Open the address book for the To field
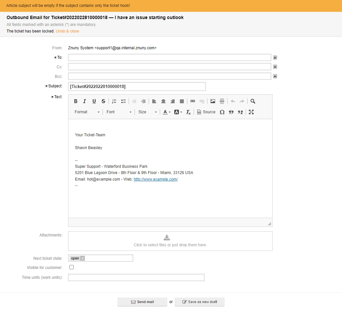Screen dimensions: 342x310 coord(275,57)
